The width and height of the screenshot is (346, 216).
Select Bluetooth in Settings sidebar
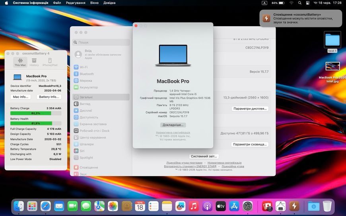click(101, 74)
